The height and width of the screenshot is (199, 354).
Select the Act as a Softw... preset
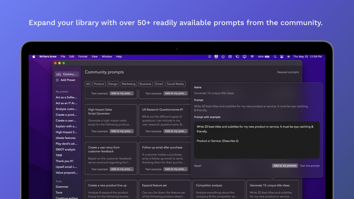[x=66, y=98]
